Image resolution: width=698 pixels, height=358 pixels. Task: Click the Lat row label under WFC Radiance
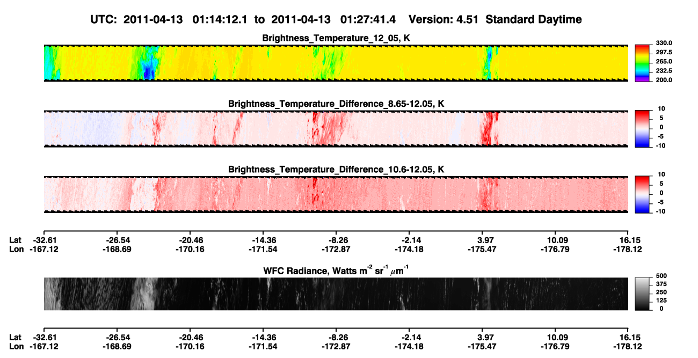point(16,338)
